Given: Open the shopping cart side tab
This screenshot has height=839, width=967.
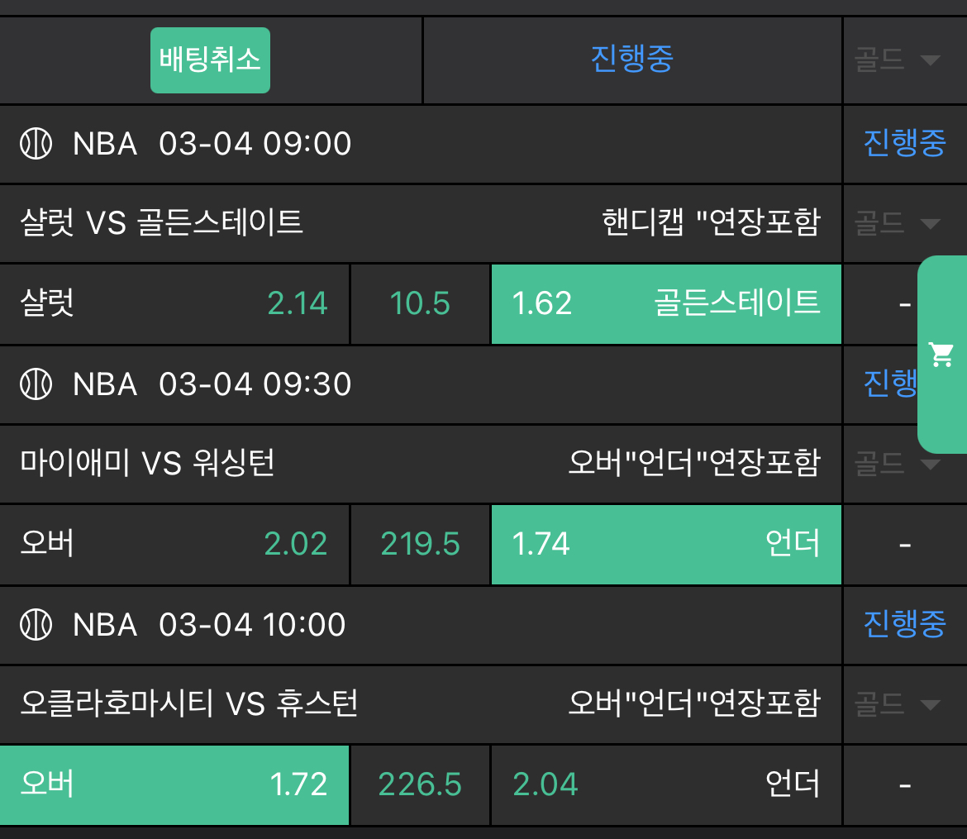Looking at the screenshot, I should tap(942, 355).
